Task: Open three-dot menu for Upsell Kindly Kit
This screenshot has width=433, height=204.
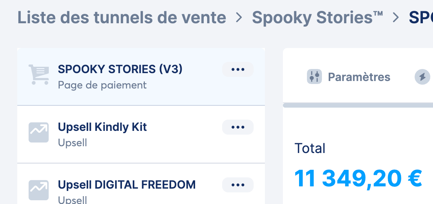Action: coord(238,127)
